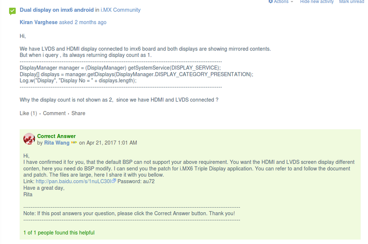Click Hide new activity
Screen dimensions: 368x244
click(x=317, y=2)
